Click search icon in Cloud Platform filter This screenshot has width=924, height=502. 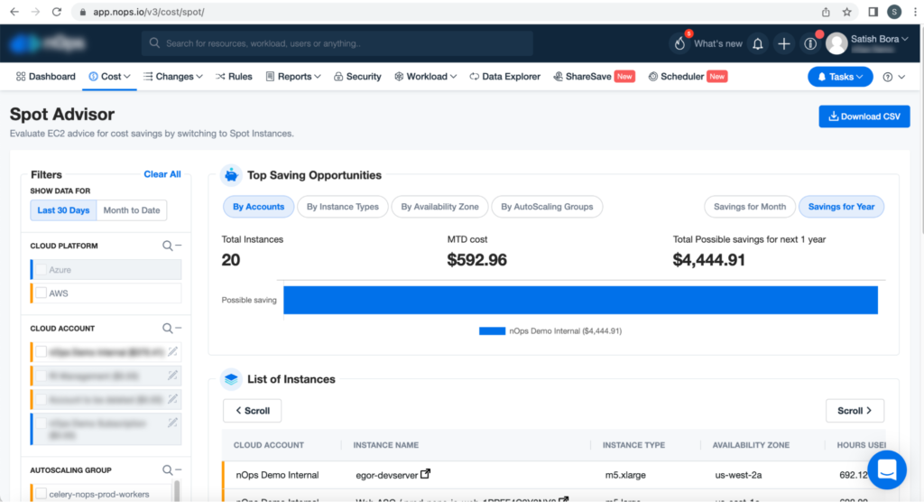coord(167,246)
